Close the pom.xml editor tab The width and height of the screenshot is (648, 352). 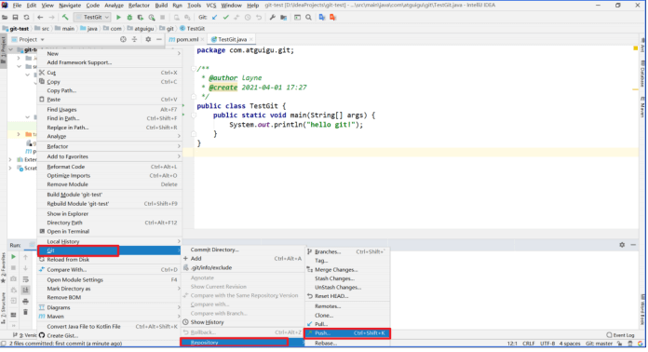(x=203, y=40)
